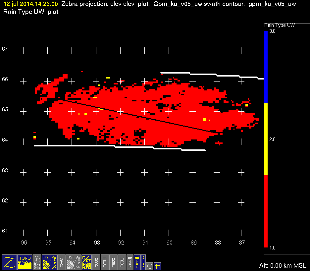This screenshot has height=271, width=310.
Task: Toggle the TOPO topography layer icon
Action: tap(25, 262)
